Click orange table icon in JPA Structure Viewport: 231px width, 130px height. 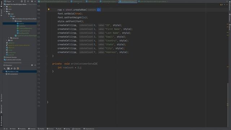coord(18,69)
